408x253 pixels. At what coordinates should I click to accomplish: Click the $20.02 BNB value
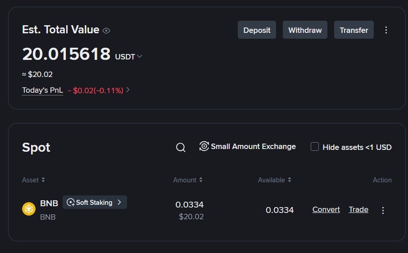tap(191, 217)
